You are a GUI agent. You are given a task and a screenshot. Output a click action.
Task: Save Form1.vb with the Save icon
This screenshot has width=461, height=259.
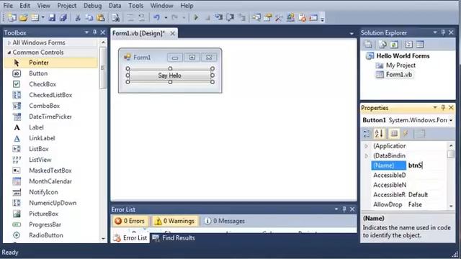click(52, 17)
